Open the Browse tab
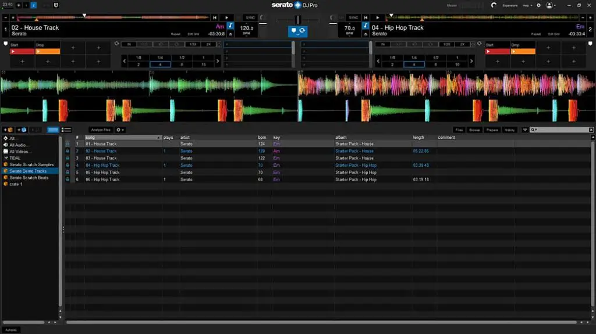The image size is (596, 334). [x=474, y=130]
